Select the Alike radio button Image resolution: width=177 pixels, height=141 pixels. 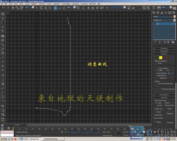click(158, 70)
